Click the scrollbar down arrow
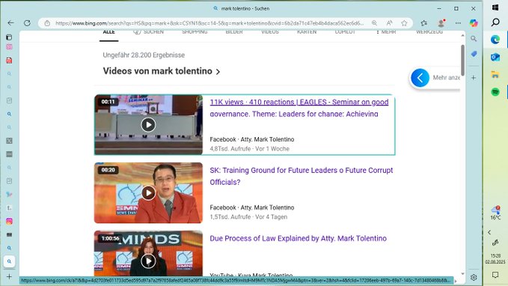The height and width of the screenshot is (286, 508). click(x=462, y=274)
